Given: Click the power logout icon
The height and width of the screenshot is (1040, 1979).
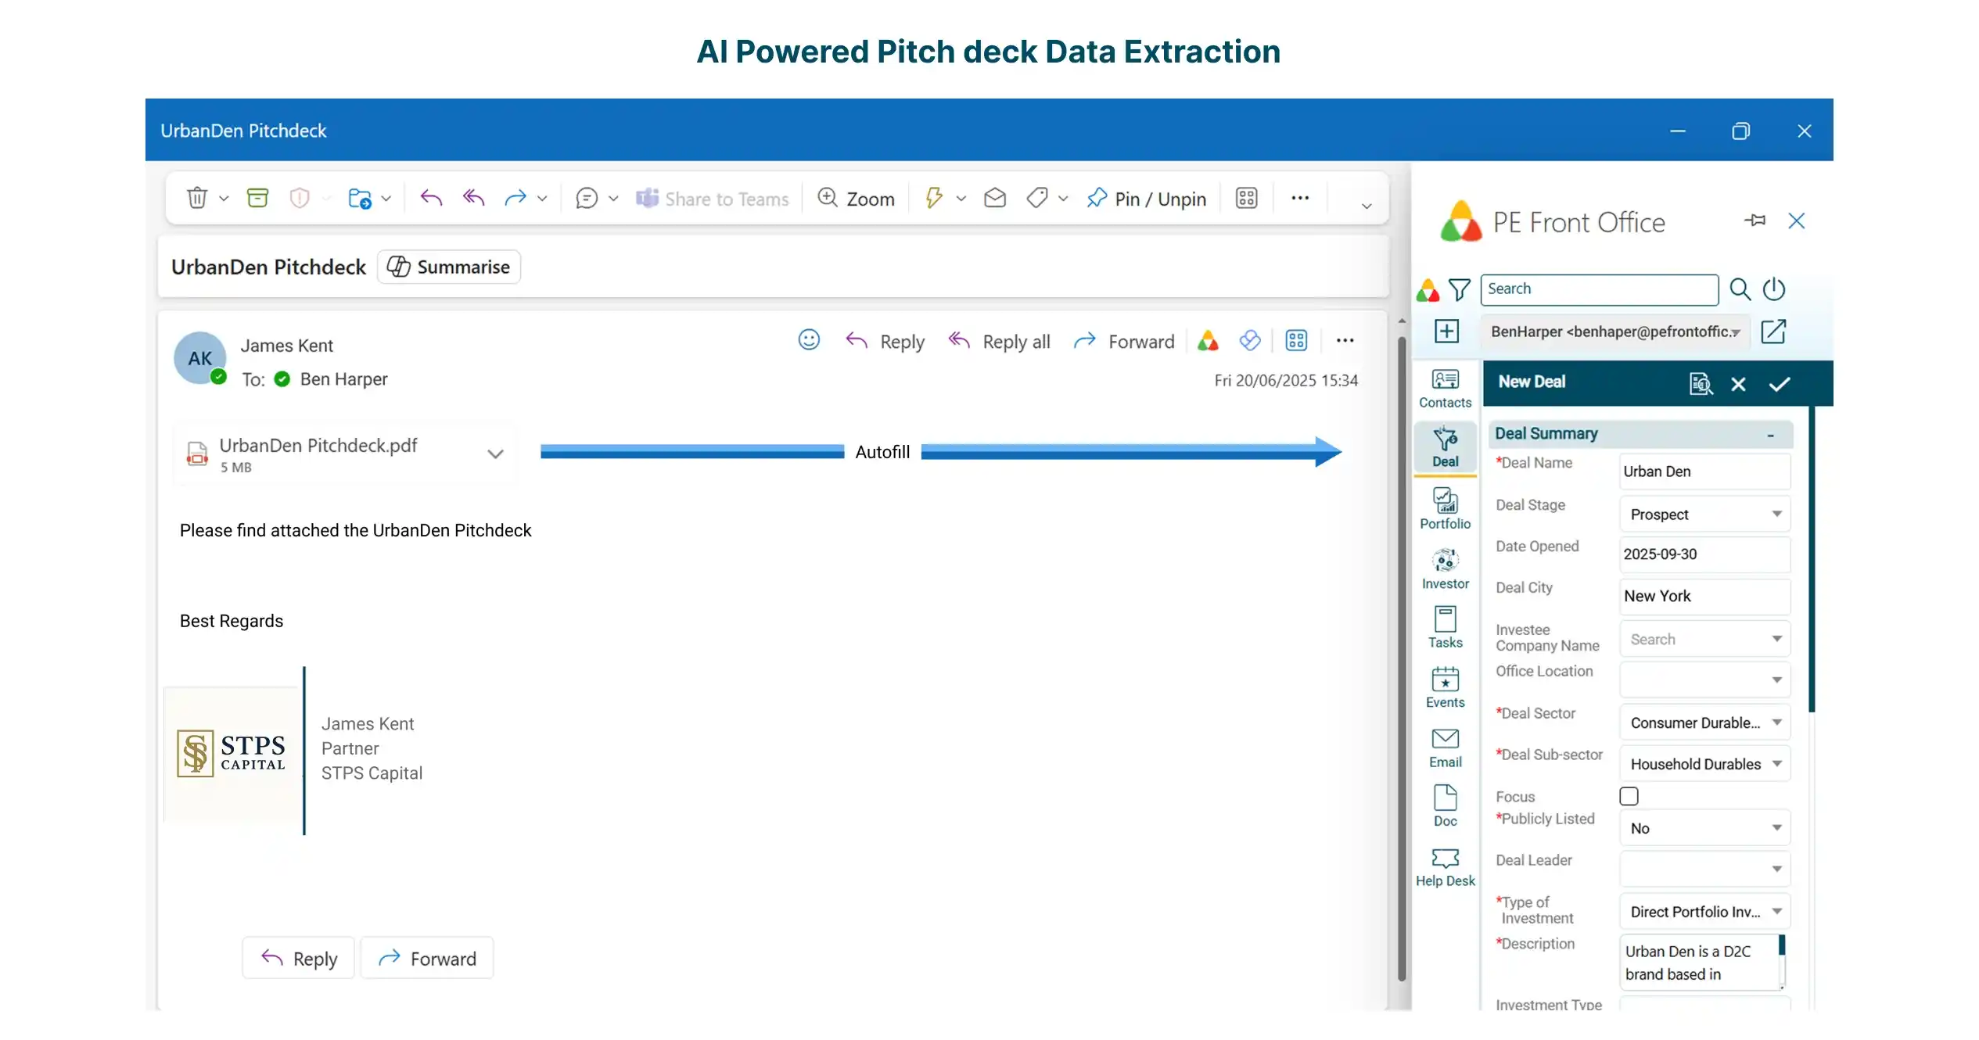Looking at the screenshot, I should click(x=1774, y=289).
